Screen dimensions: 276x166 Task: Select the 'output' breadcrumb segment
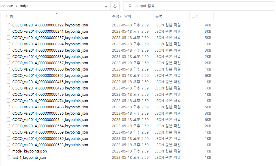coord(25,6)
